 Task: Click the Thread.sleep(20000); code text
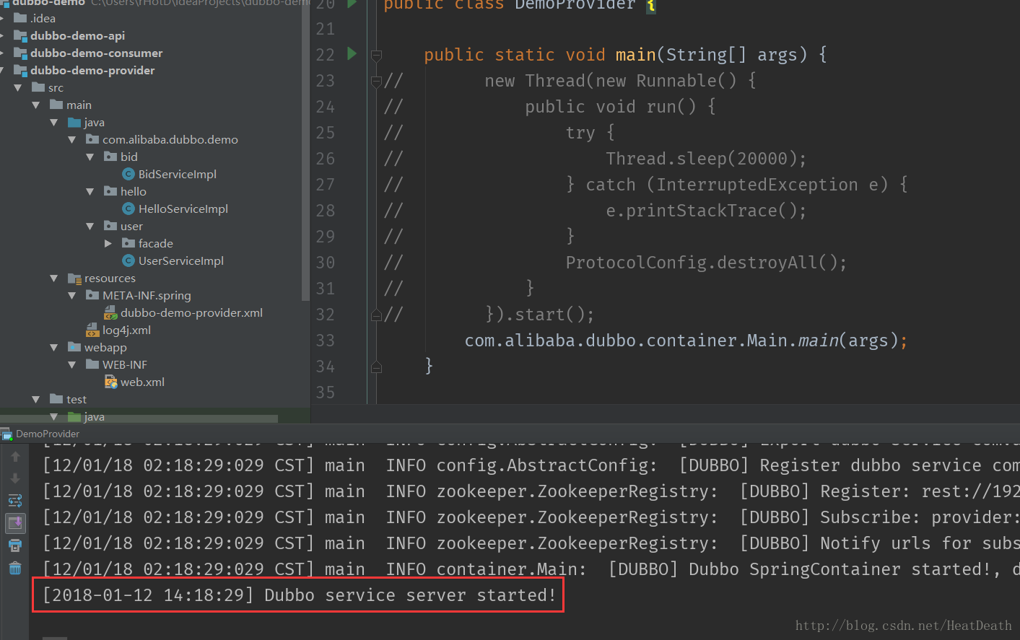[705, 159]
